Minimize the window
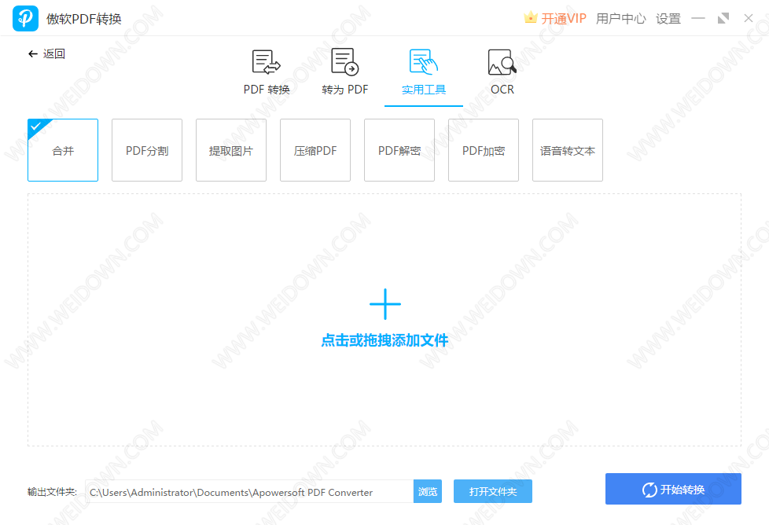769x525 pixels. pyautogui.click(x=698, y=19)
